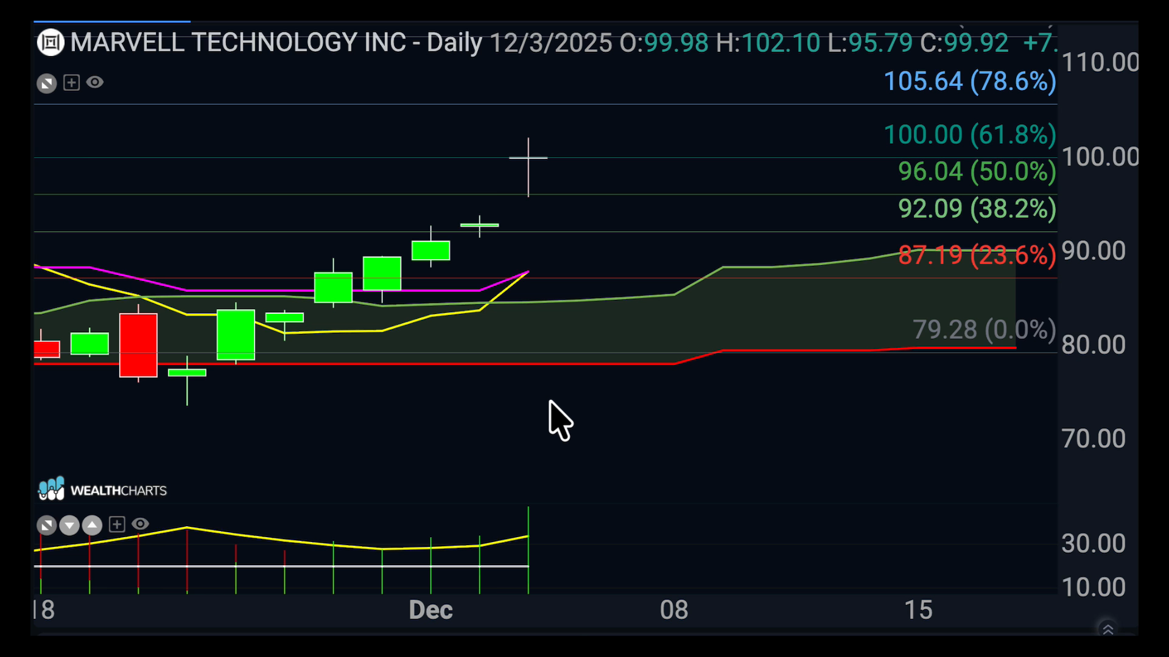This screenshot has height=657, width=1169.
Task: Click the add-indicator plus icon on price pane
Action: pos(72,83)
